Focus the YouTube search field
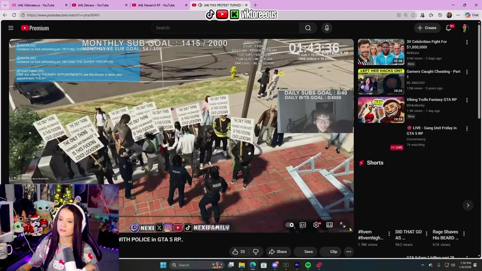 (x=225, y=28)
